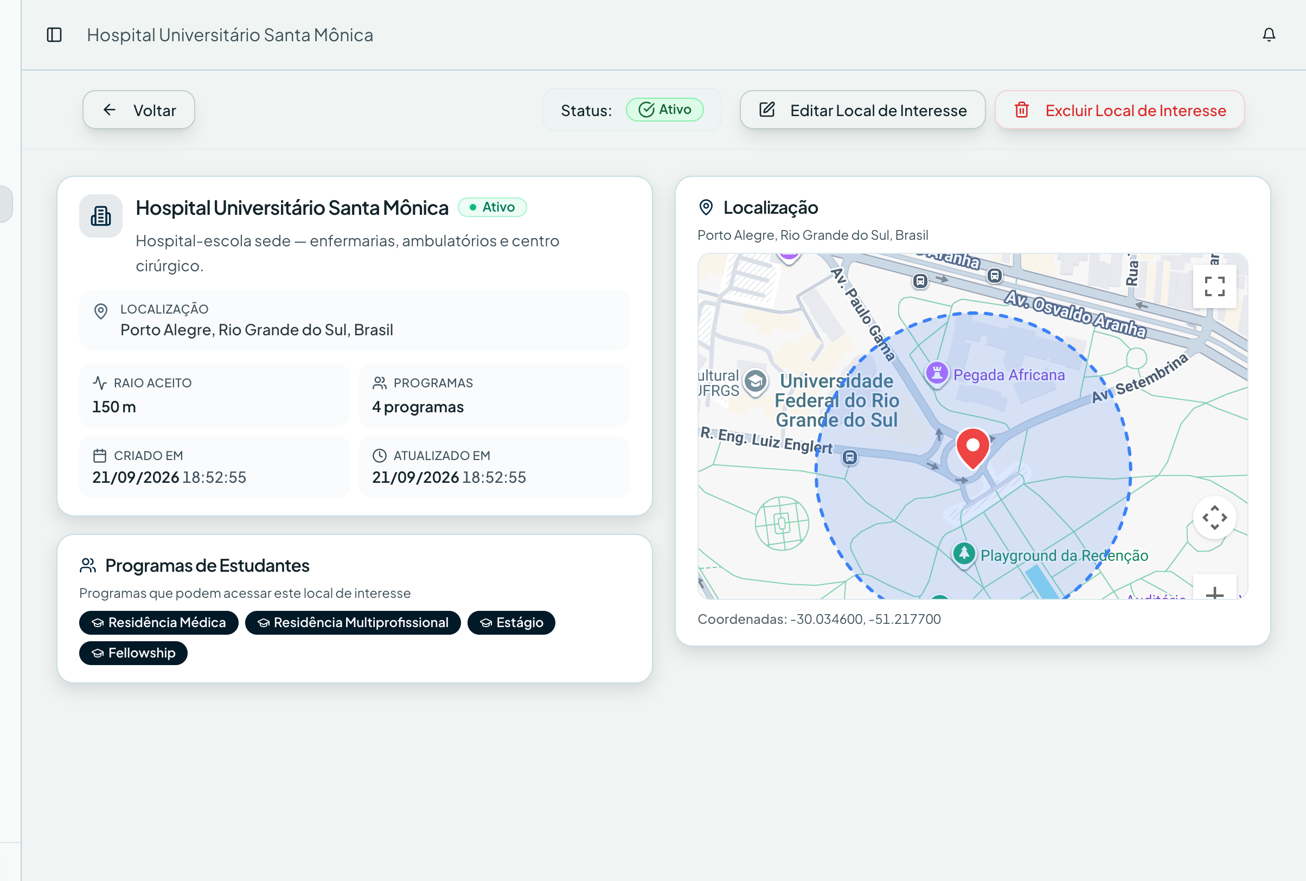This screenshot has height=881, width=1306.
Task: Go back with the Voltar button
Action: click(139, 110)
